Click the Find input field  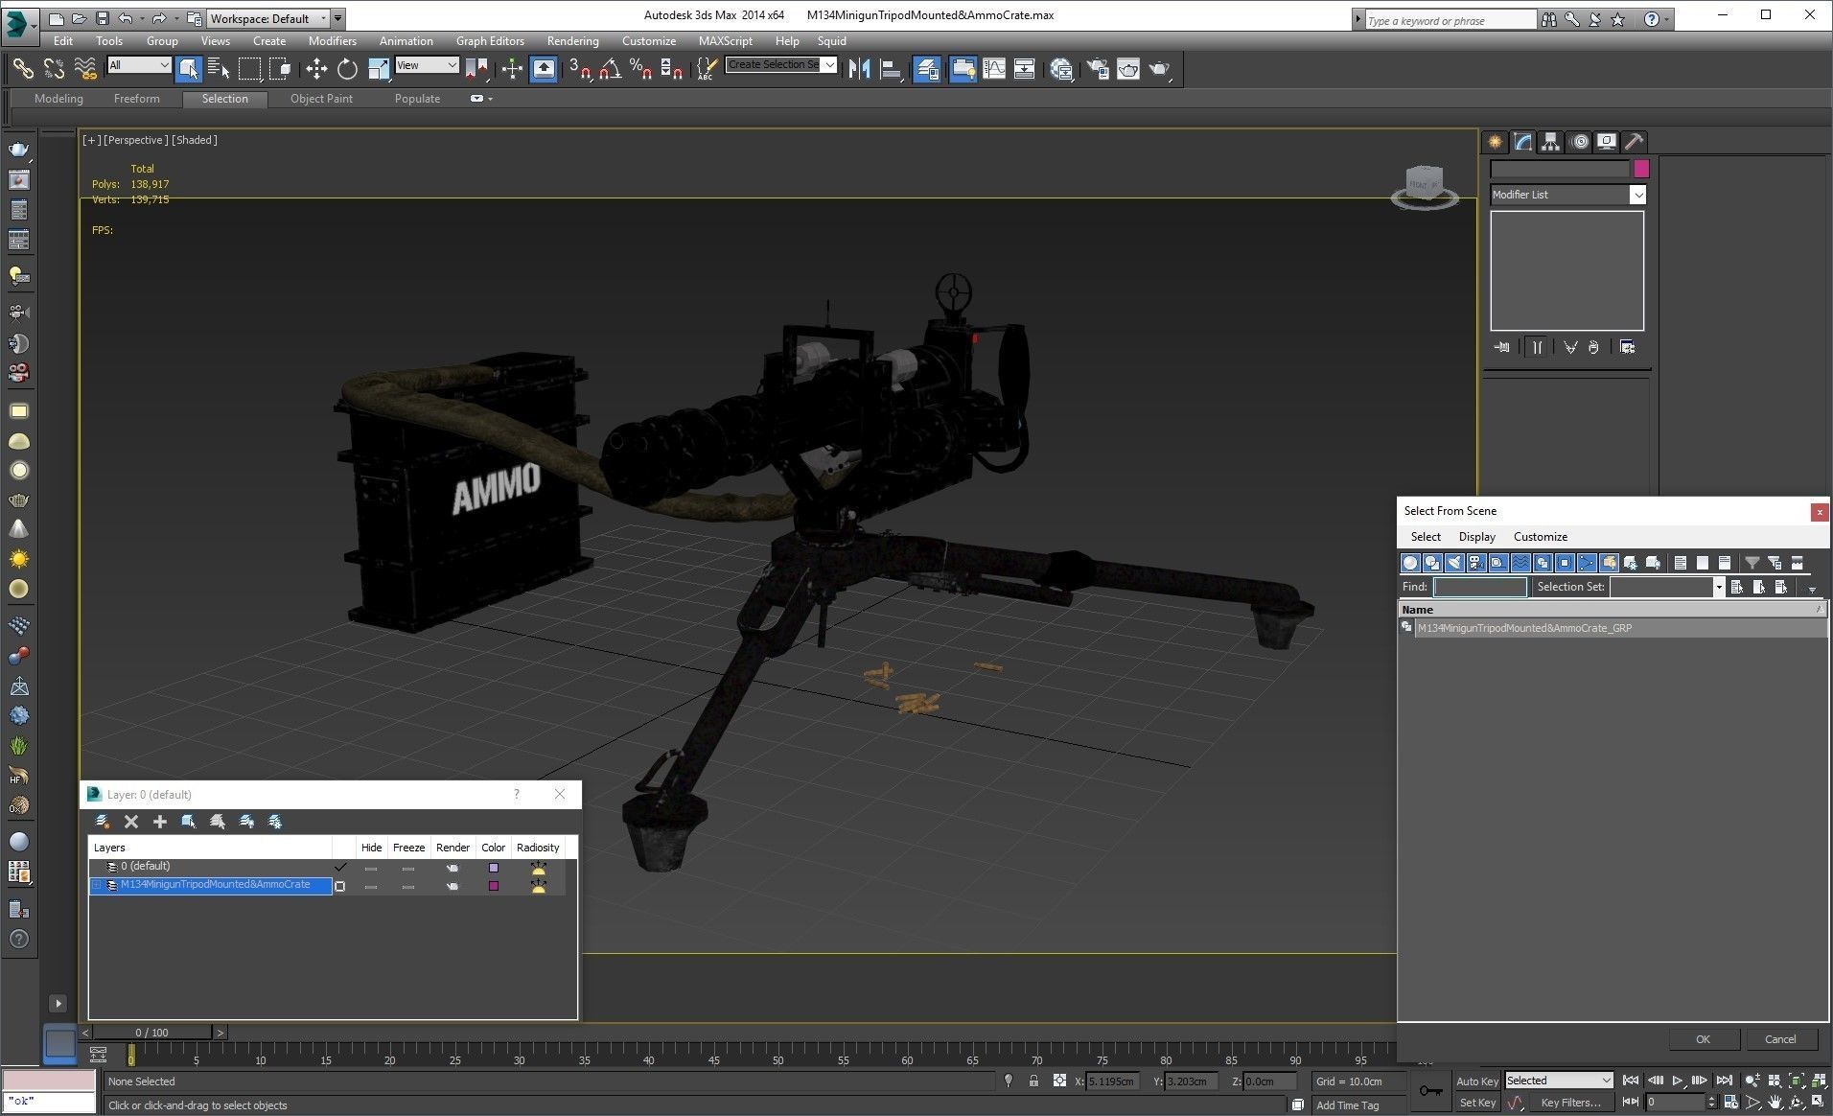[1479, 587]
